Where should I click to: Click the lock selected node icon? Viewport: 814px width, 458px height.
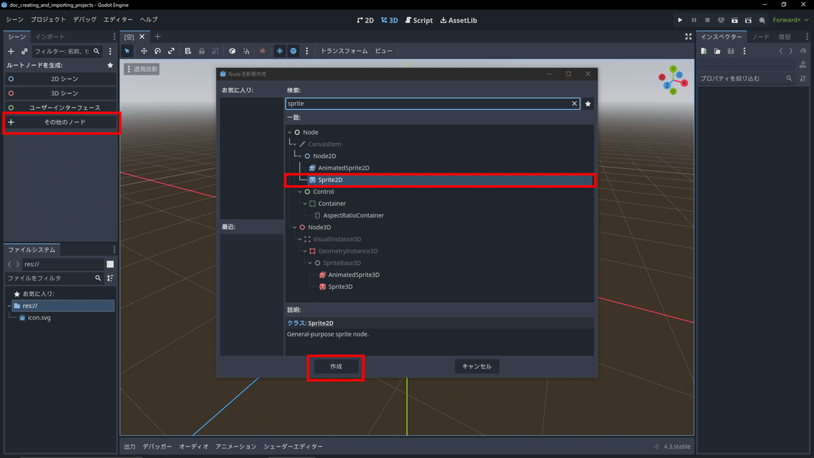coord(201,51)
